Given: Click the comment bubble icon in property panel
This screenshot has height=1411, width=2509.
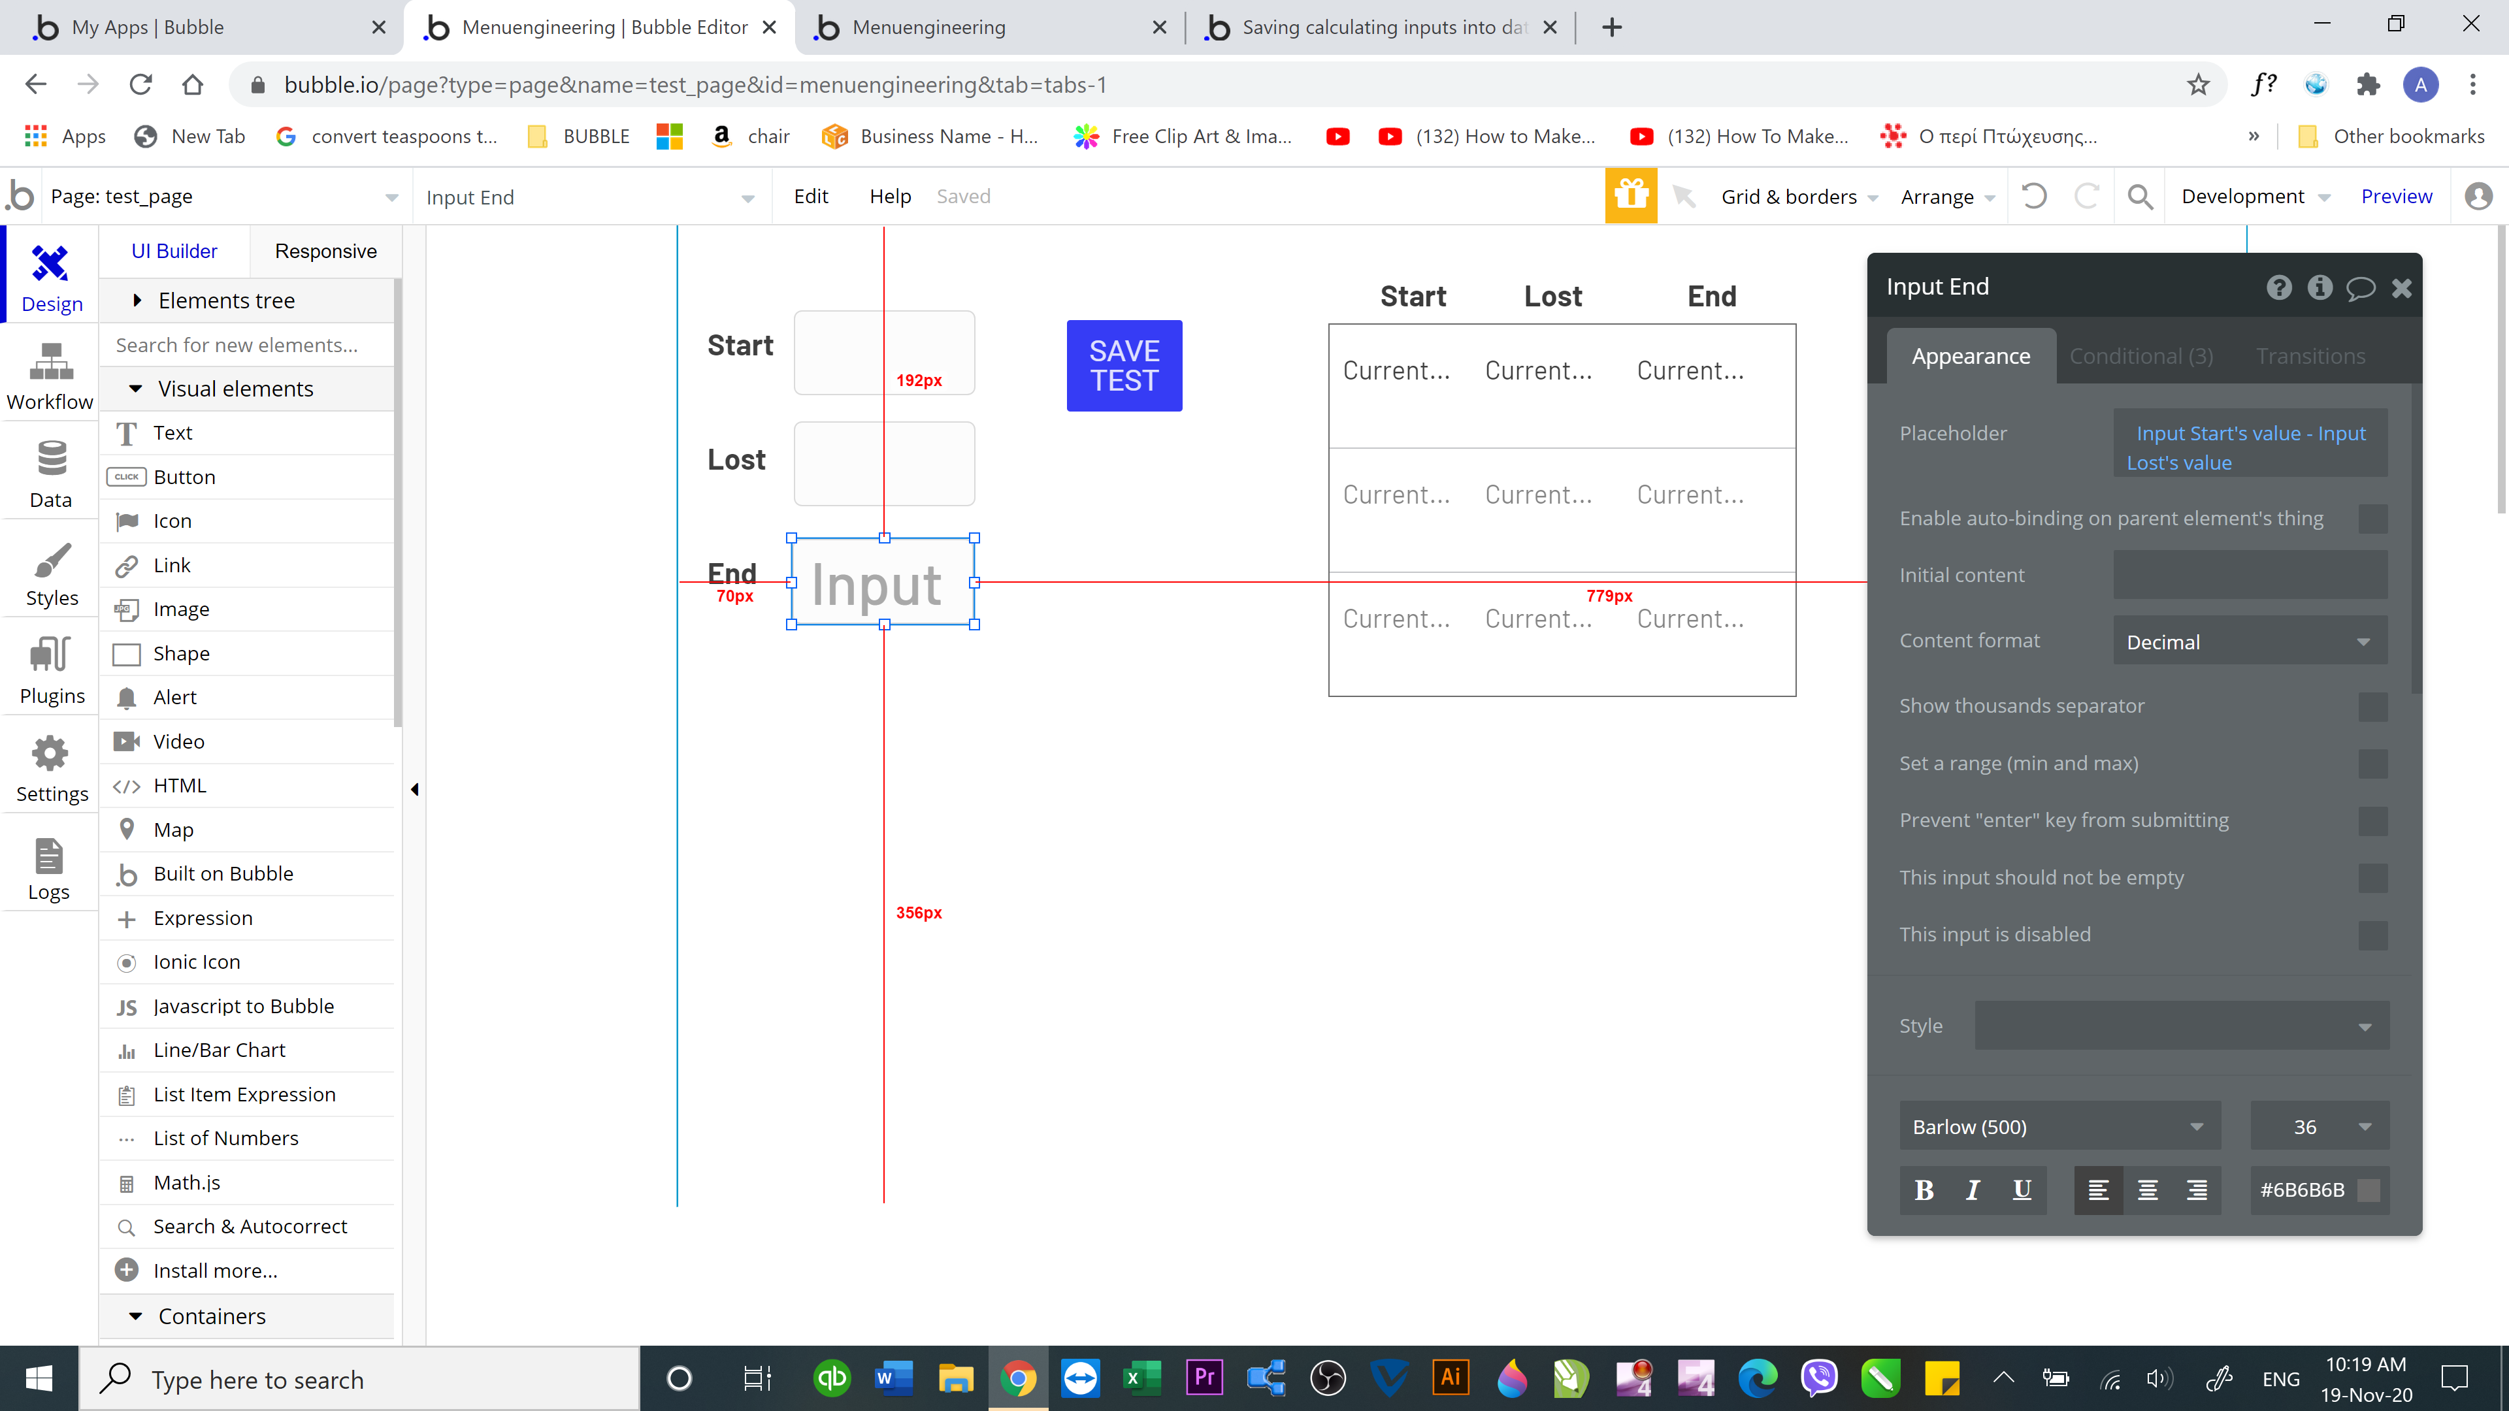Looking at the screenshot, I should point(2360,287).
